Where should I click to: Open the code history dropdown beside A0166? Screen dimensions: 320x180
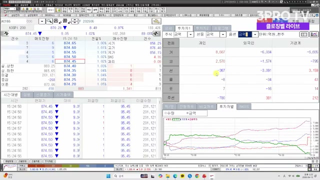[x=42, y=21]
